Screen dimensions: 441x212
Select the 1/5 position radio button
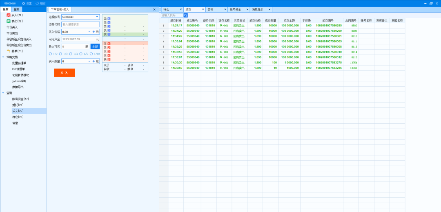pyautogui.click(x=81, y=54)
